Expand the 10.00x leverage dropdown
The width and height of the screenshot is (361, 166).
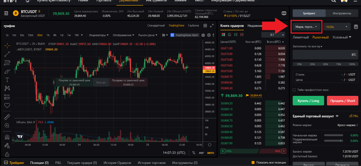[337, 27]
